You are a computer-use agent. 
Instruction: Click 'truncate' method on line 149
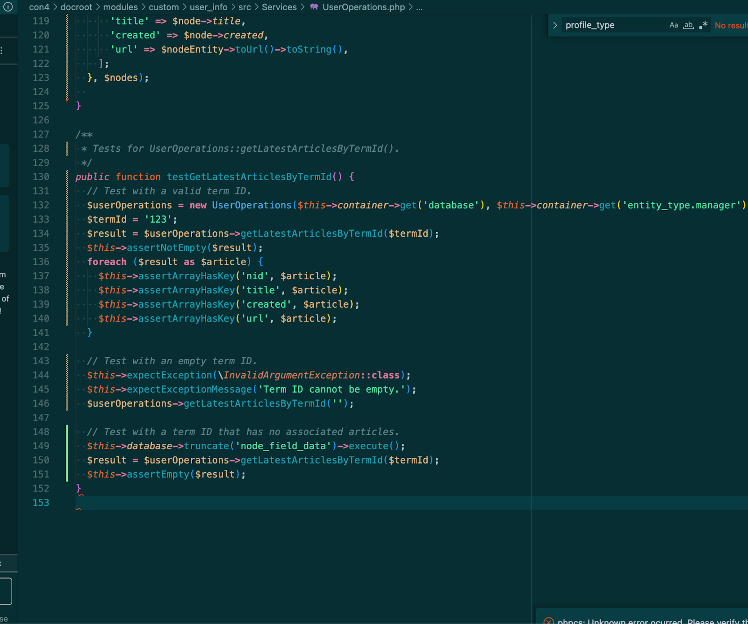(x=207, y=446)
